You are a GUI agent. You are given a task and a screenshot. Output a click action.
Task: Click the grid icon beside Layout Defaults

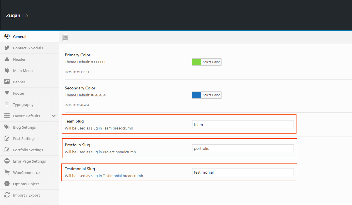coord(7,116)
